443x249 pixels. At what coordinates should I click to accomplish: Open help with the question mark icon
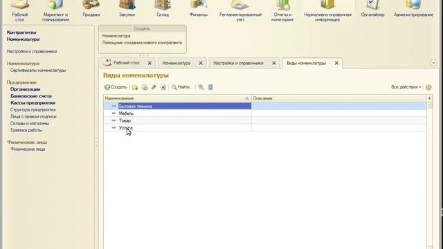click(x=428, y=87)
